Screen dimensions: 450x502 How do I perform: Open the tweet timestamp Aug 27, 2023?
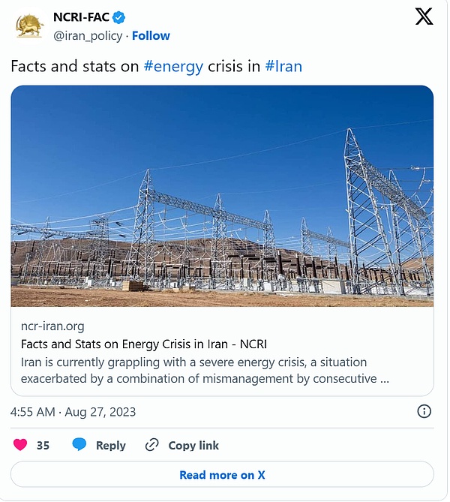point(73,411)
